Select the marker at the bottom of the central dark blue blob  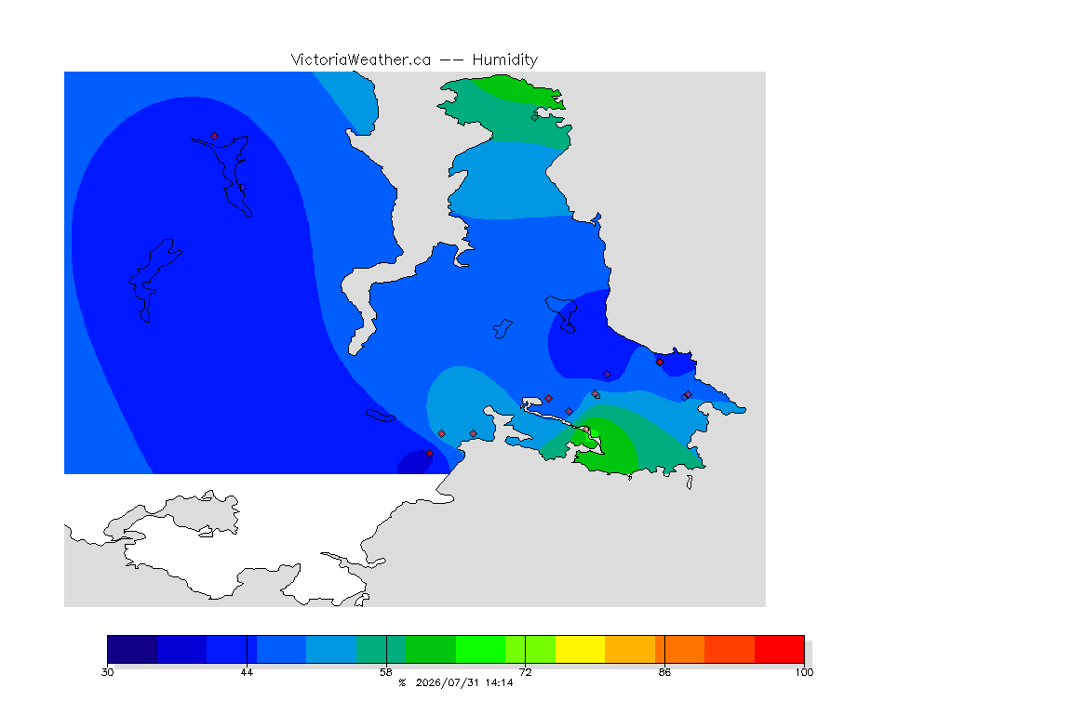[x=607, y=375]
